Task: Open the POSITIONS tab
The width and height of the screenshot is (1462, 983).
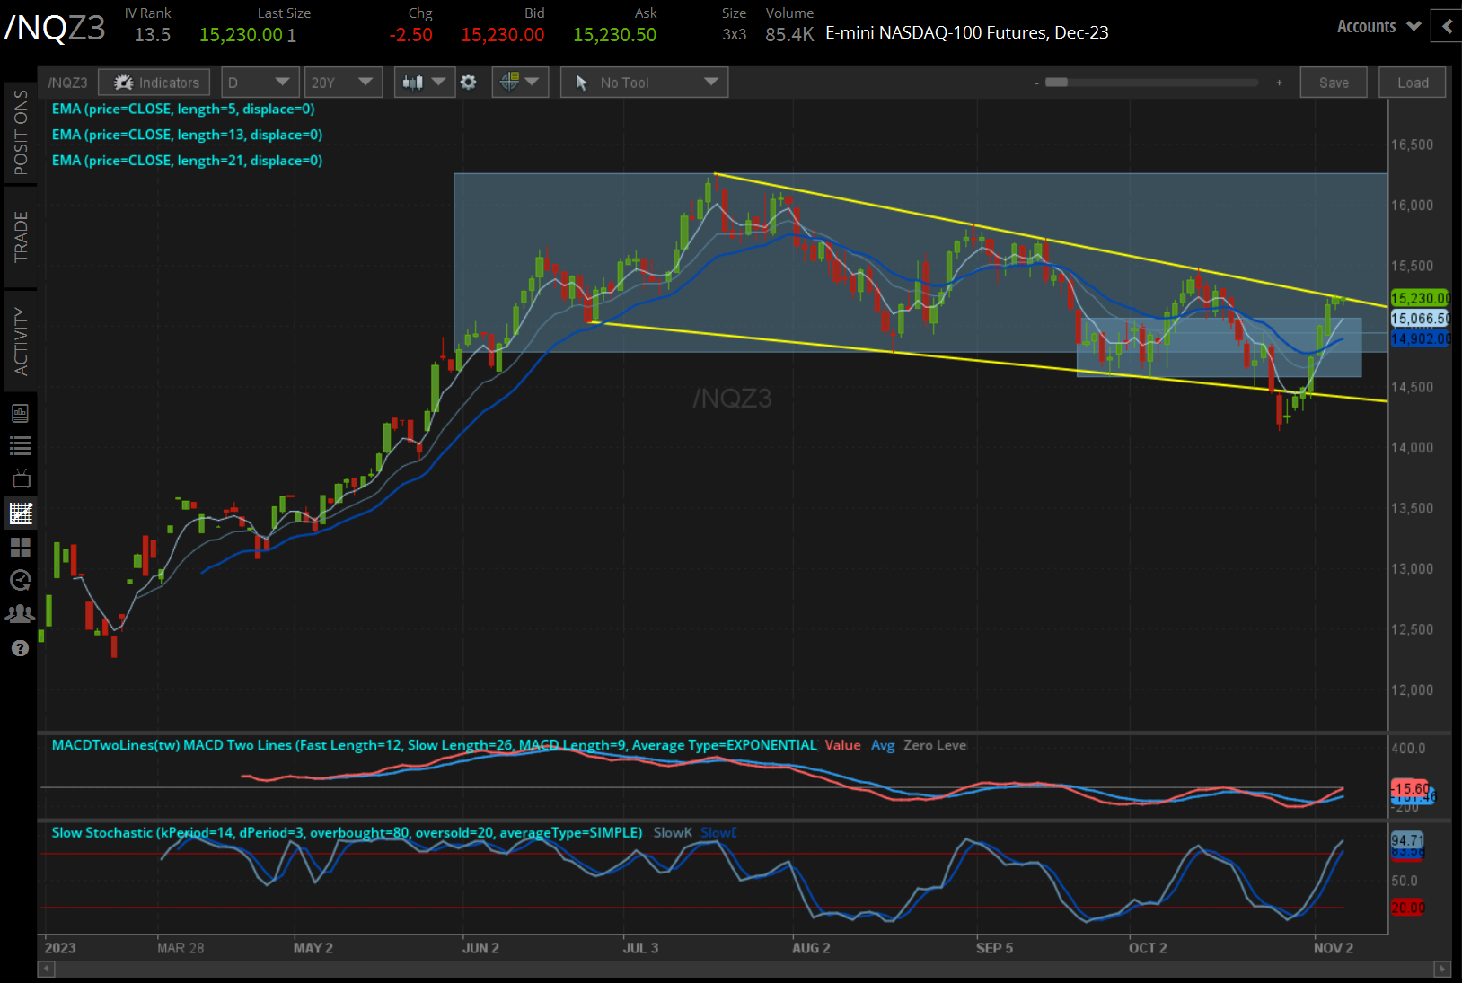Action: [21, 133]
